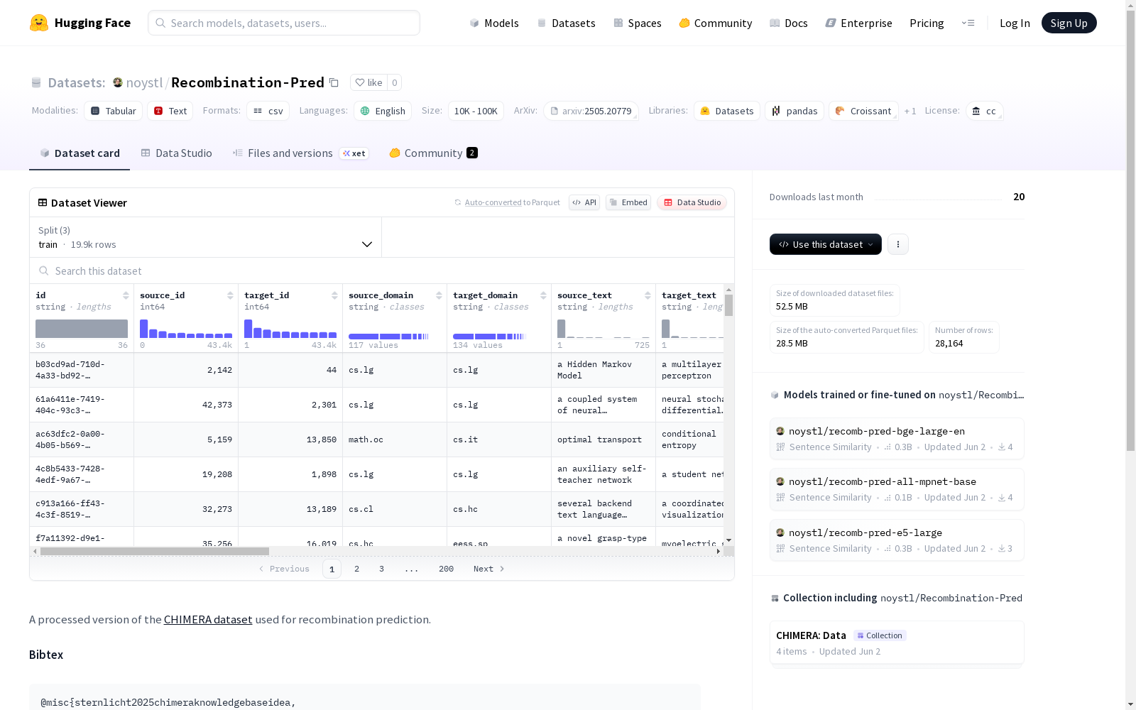This screenshot has width=1136, height=710.
Task: Open the Data Studio tab
Action: 177,153
